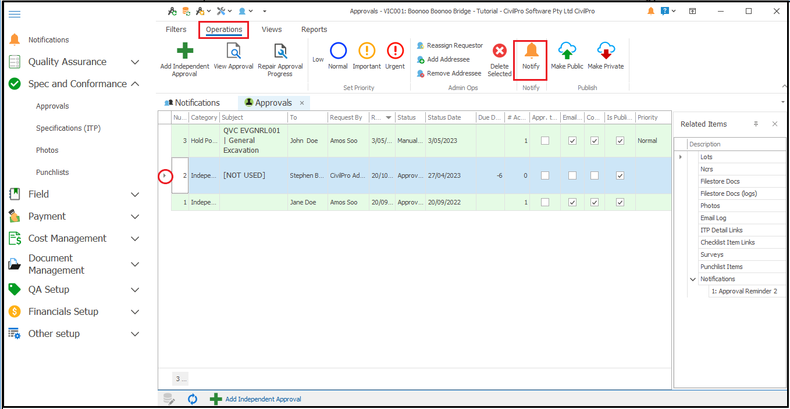This screenshot has height=409, width=790.
Task: Click the refresh icon in bottom bar
Action: [x=193, y=399]
